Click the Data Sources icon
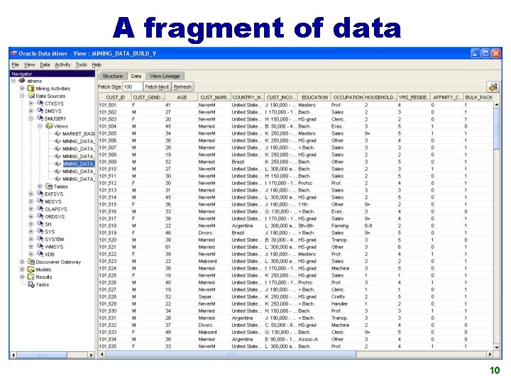 tap(31, 96)
